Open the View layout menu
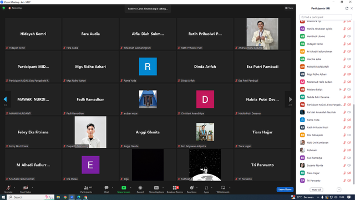This screenshot has height=200, width=355. coord(289,8)
